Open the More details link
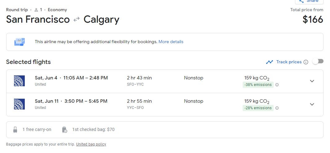Image resolution: width=330 pixels, height=153 pixels. [x=171, y=42]
